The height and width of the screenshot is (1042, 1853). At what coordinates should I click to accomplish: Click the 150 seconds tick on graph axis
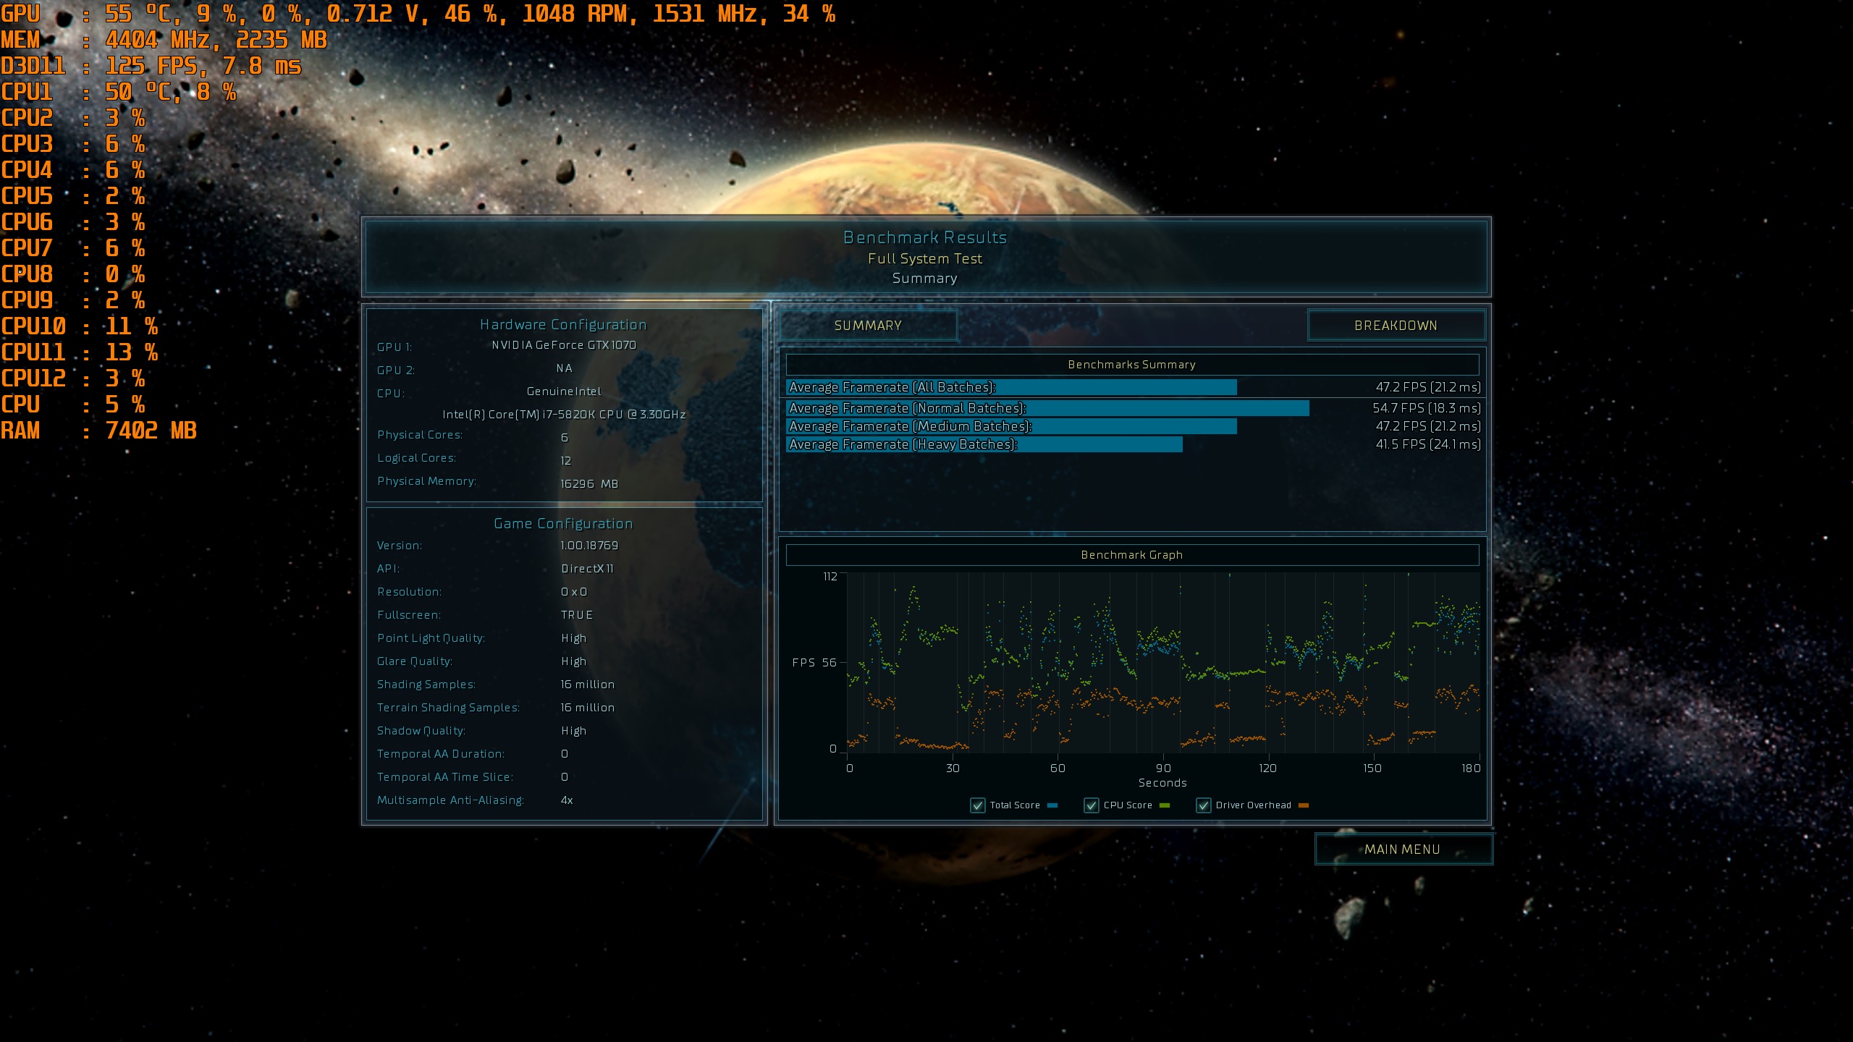[1372, 768]
